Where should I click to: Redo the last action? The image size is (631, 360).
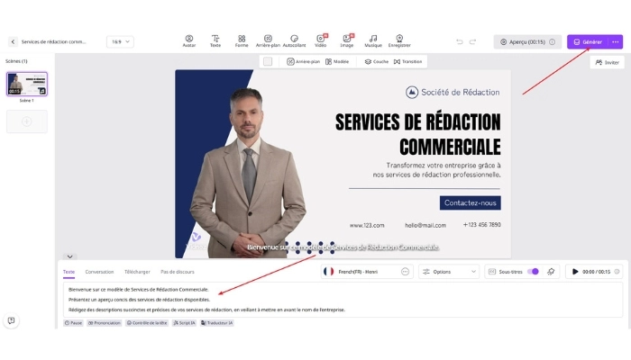(x=473, y=41)
